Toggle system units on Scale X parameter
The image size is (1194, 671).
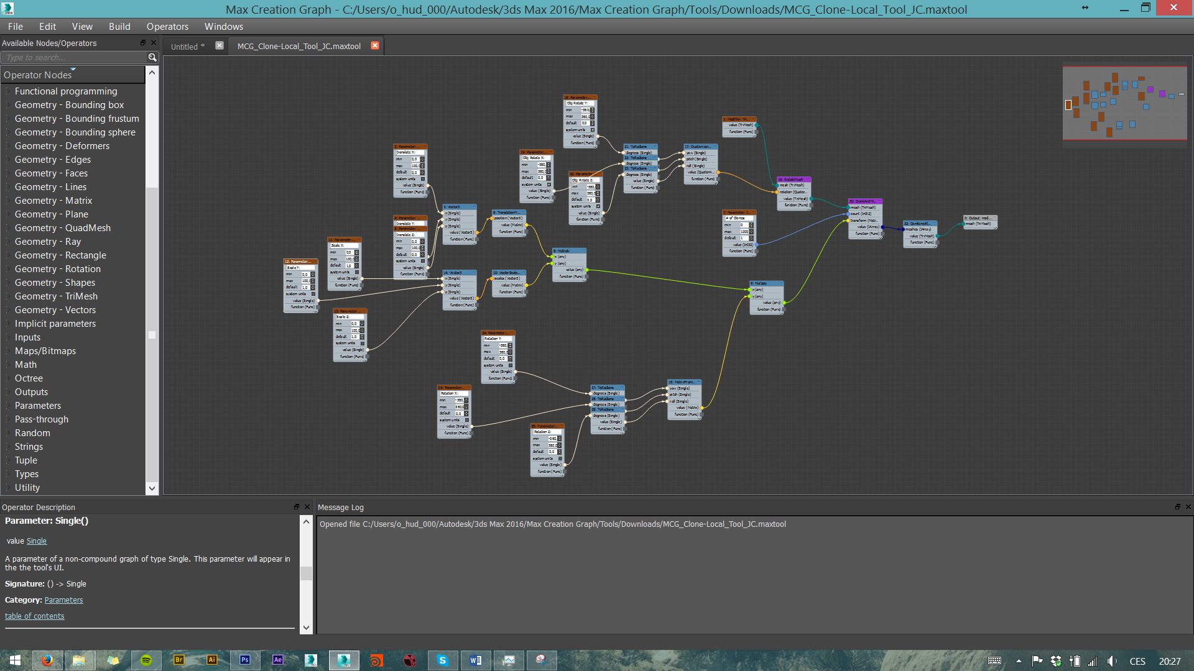coord(357,272)
